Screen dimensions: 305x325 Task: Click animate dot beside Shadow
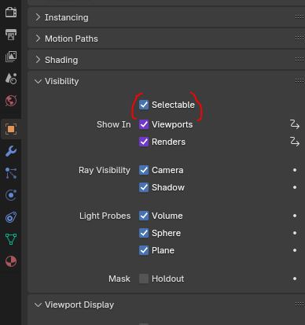[295, 187]
